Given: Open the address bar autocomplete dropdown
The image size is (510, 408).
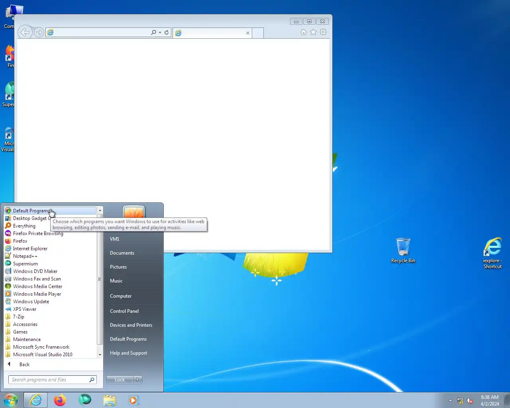Looking at the screenshot, I should 160,33.
